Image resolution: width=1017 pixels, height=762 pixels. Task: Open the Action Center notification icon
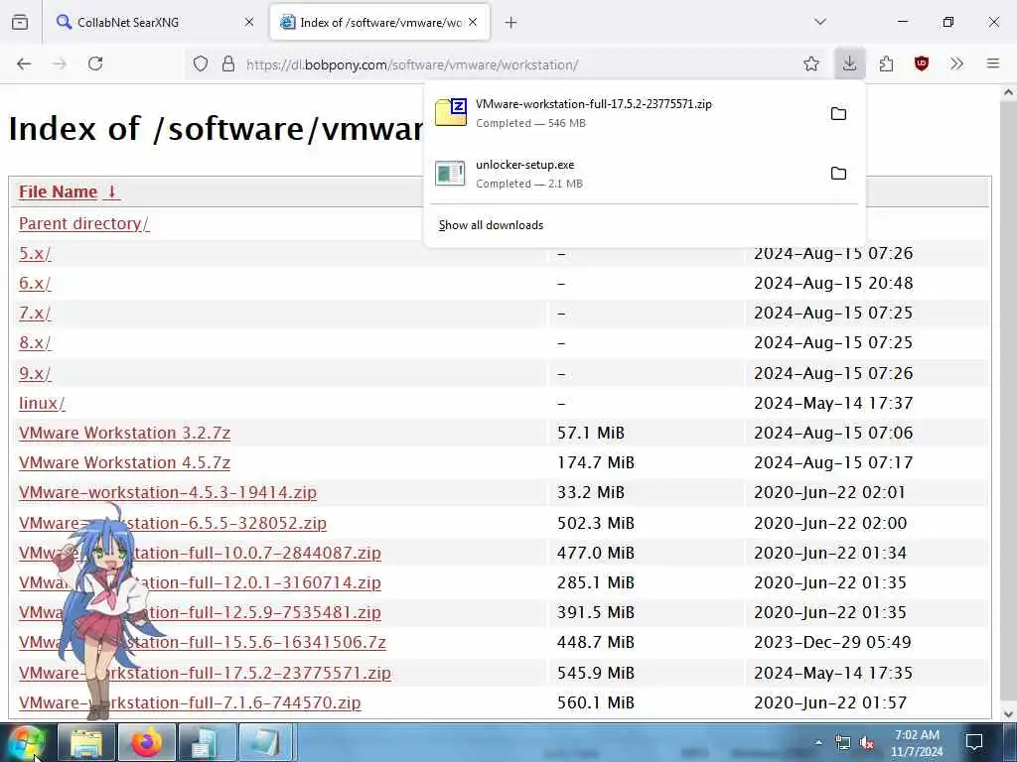point(974,742)
